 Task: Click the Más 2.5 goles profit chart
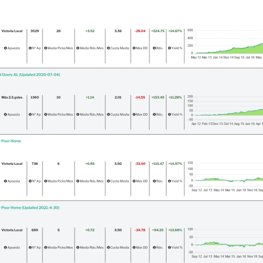point(225,110)
